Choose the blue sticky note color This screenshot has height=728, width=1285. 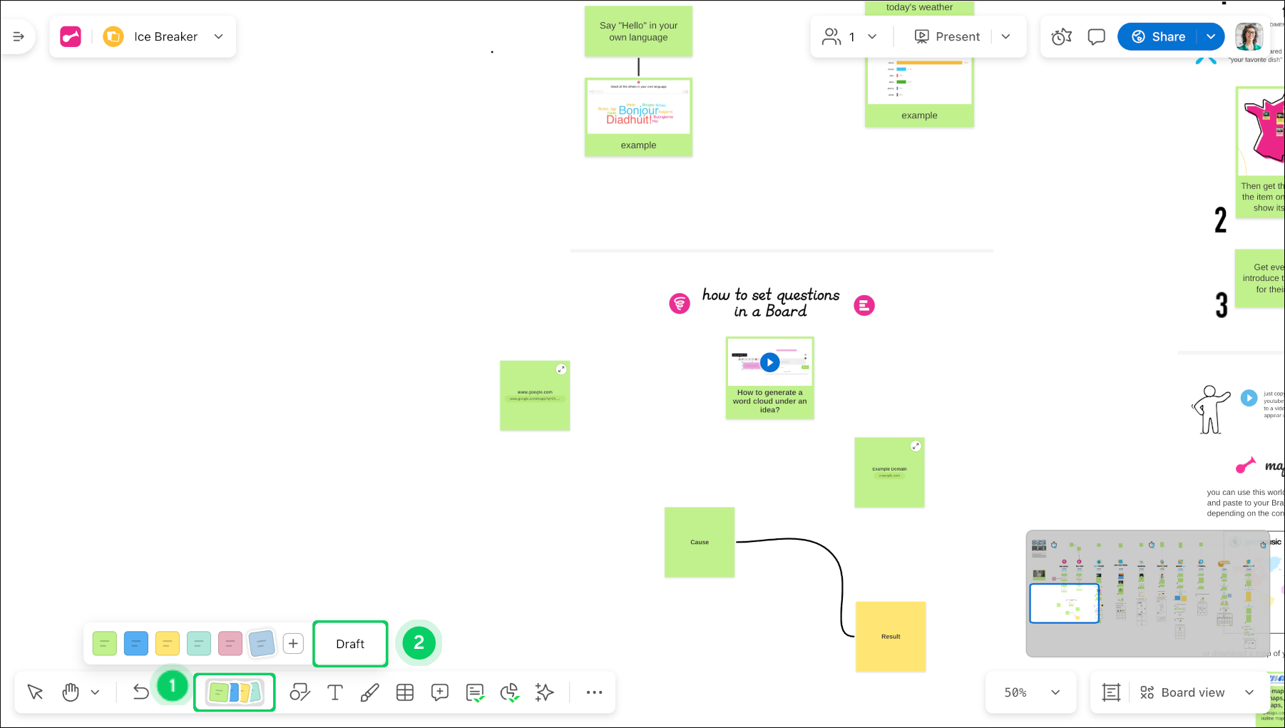(x=135, y=644)
